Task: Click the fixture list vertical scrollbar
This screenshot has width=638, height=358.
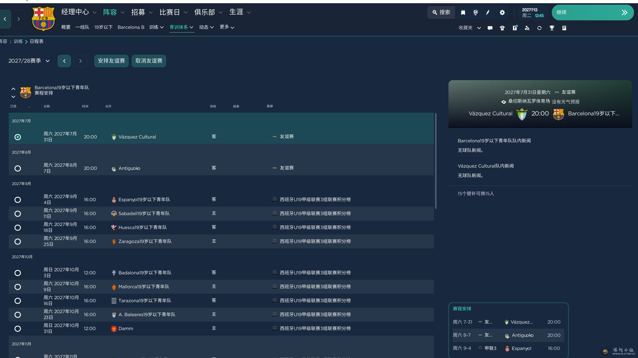Action: [436, 161]
